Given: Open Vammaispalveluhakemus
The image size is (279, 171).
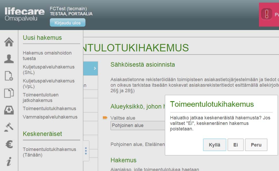Looking at the screenshot, I should point(50,117).
